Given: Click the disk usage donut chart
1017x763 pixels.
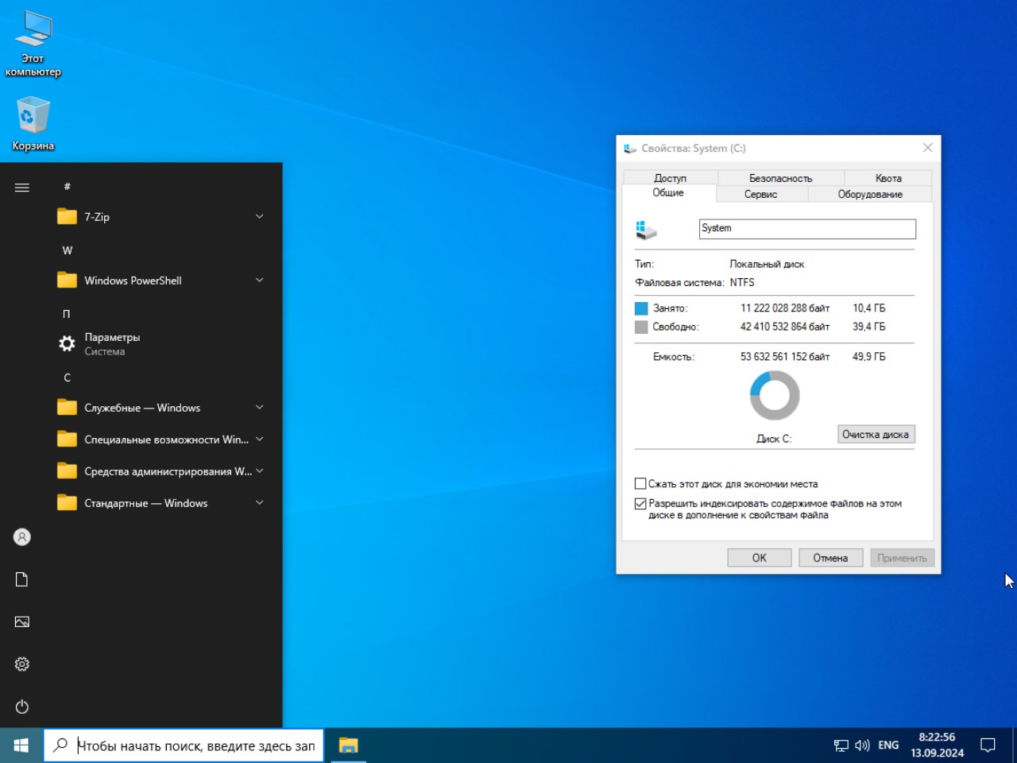Looking at the screenshot, I should (775, 396).
